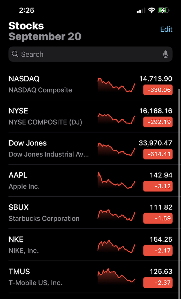The image size is (181, 299).
Task: Tap the magnifying glass search icon
Action: coord(15,54)
